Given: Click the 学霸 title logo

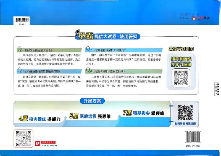Looking at the screenshot, I should pyautogui.click(x=86, y=36).
